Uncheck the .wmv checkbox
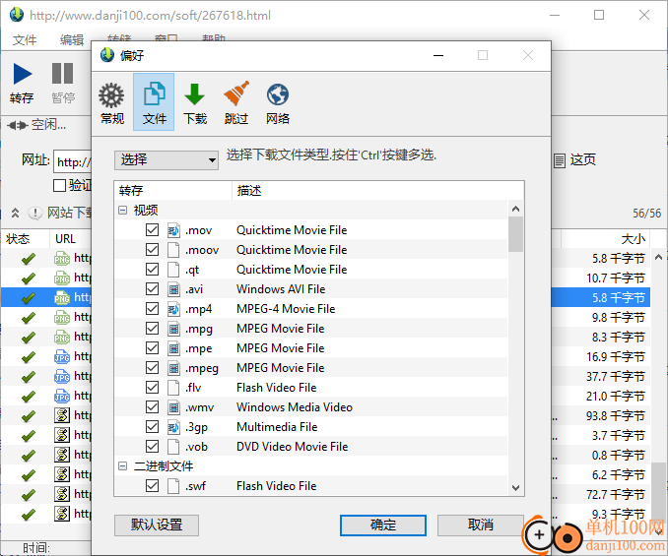This screenshot has height=556, width=668. click(x=152, y=407)
